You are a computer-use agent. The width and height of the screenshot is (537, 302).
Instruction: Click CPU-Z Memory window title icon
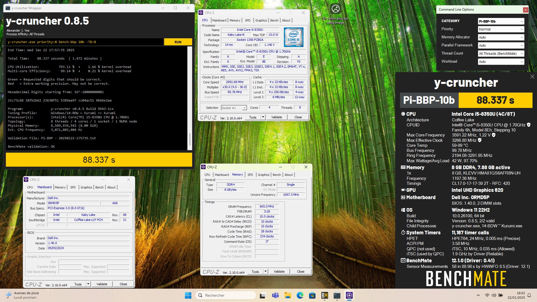[x=203, y=167]
